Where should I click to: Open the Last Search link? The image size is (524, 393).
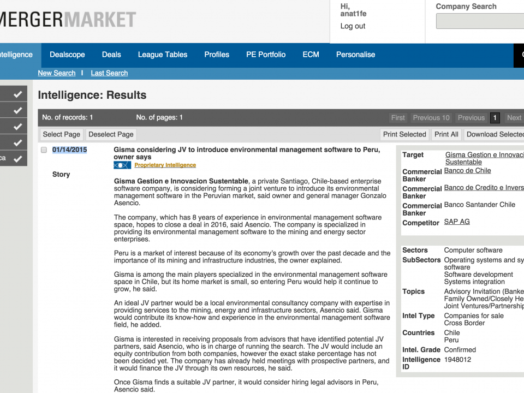(109, 73)
